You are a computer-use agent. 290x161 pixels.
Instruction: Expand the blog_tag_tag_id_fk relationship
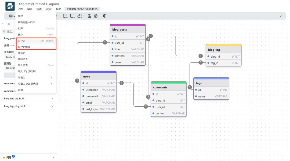(52, 99)
